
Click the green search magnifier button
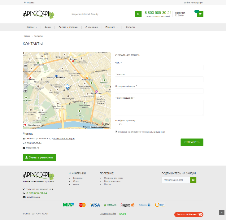pyautogui.click(x=138, y=14)
